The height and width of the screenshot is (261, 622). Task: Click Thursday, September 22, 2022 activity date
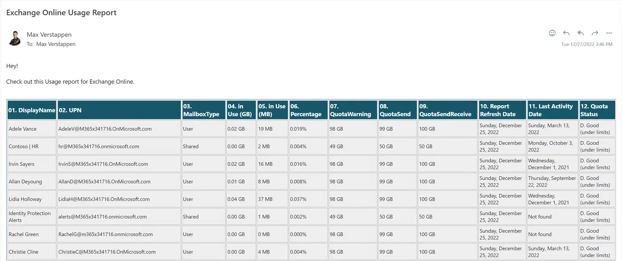[552, 182]
